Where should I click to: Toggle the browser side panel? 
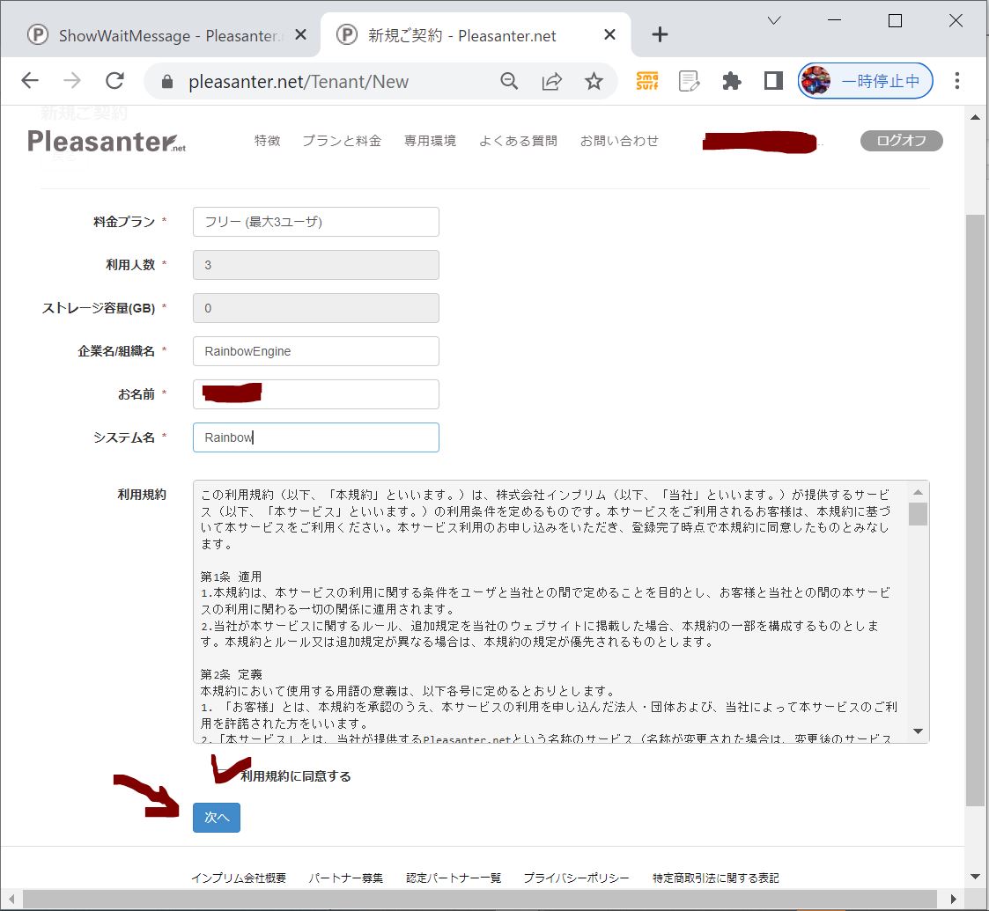pyautogui.click(x=773, y=81)
